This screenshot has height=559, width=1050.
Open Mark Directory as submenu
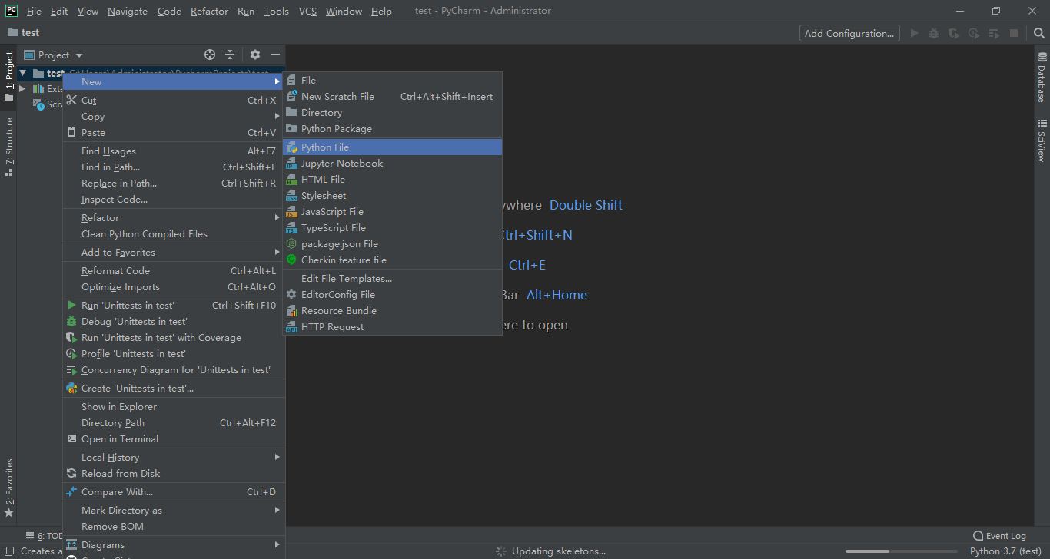point(174,510)
